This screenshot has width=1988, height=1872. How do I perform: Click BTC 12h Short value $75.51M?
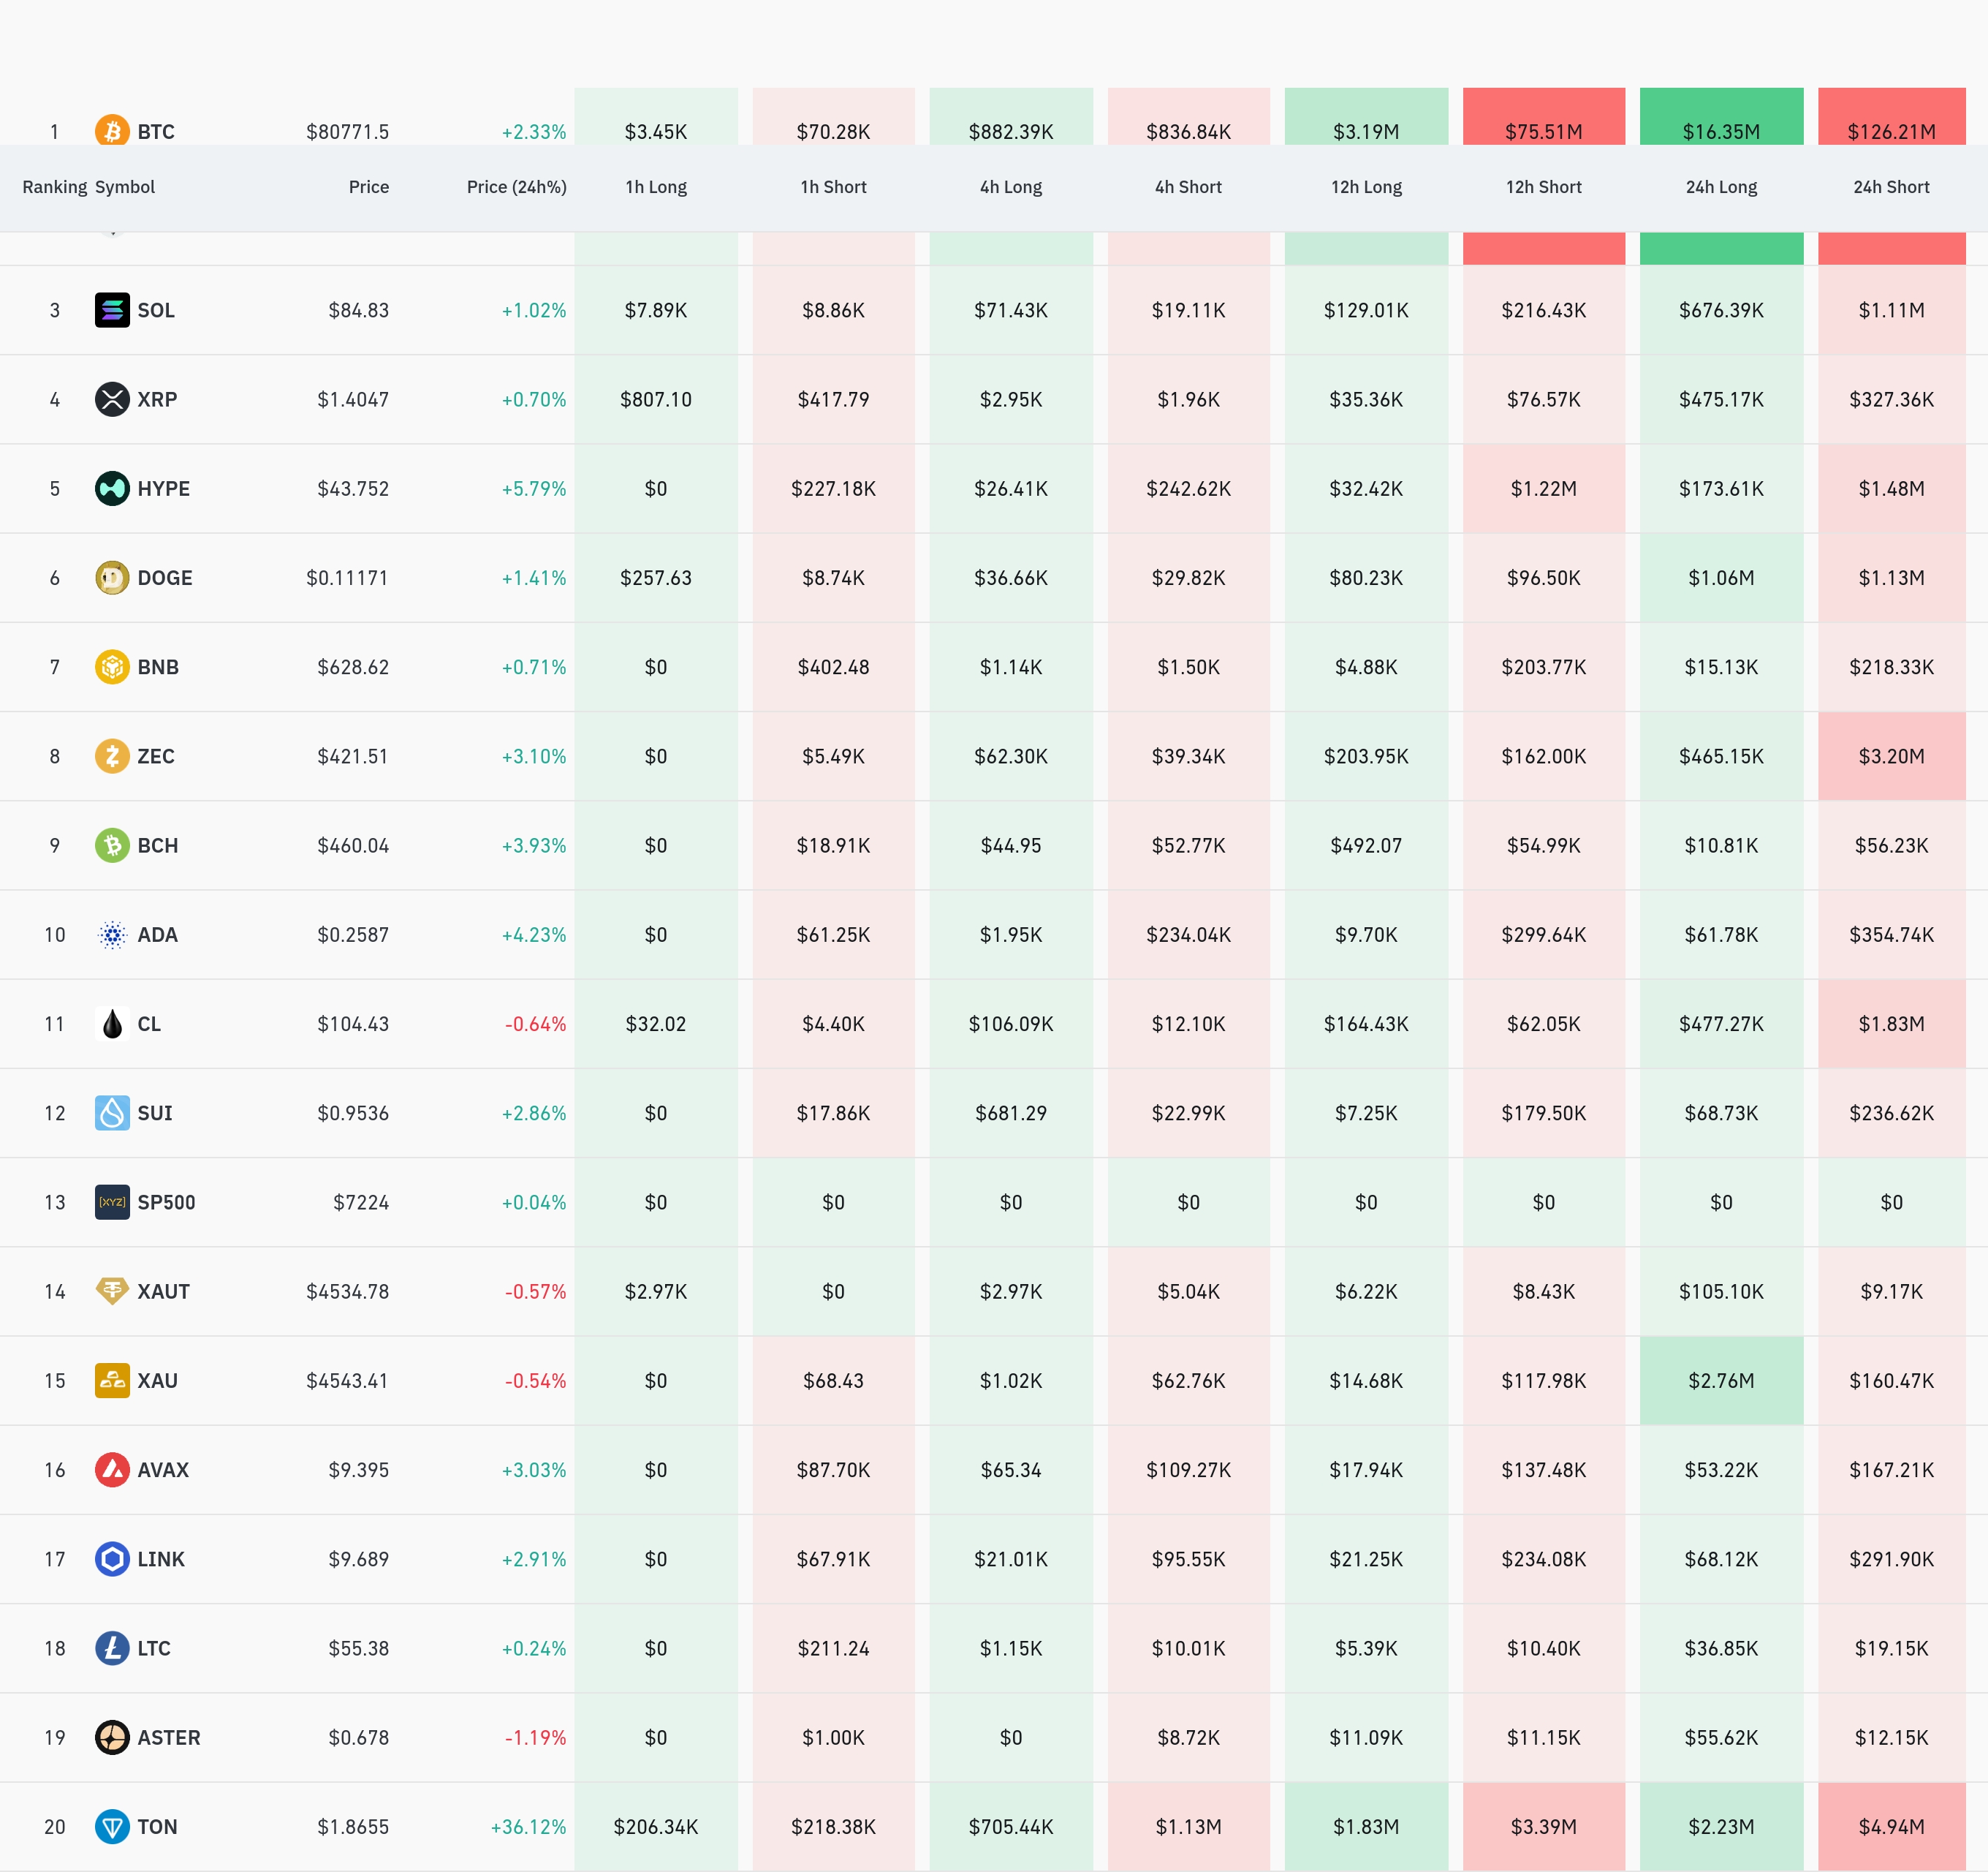click(x=1544, y=132)
